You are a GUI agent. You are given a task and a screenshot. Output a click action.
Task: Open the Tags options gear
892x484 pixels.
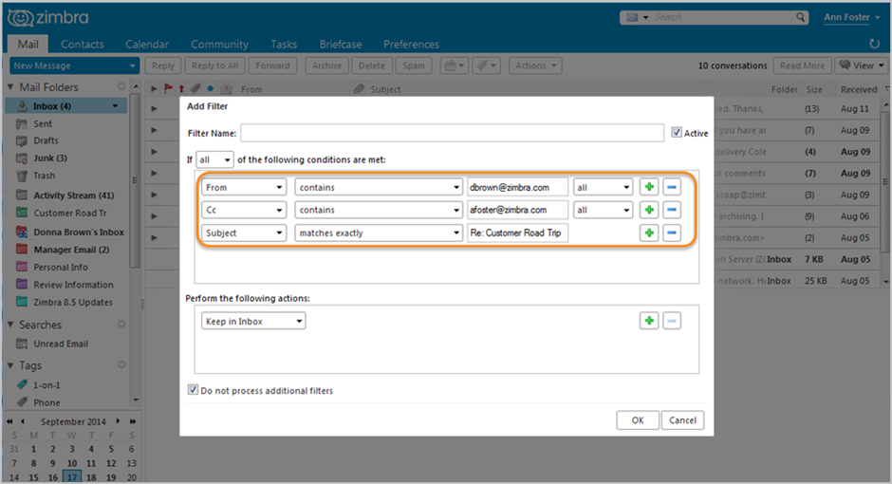[x=121, y=364]
